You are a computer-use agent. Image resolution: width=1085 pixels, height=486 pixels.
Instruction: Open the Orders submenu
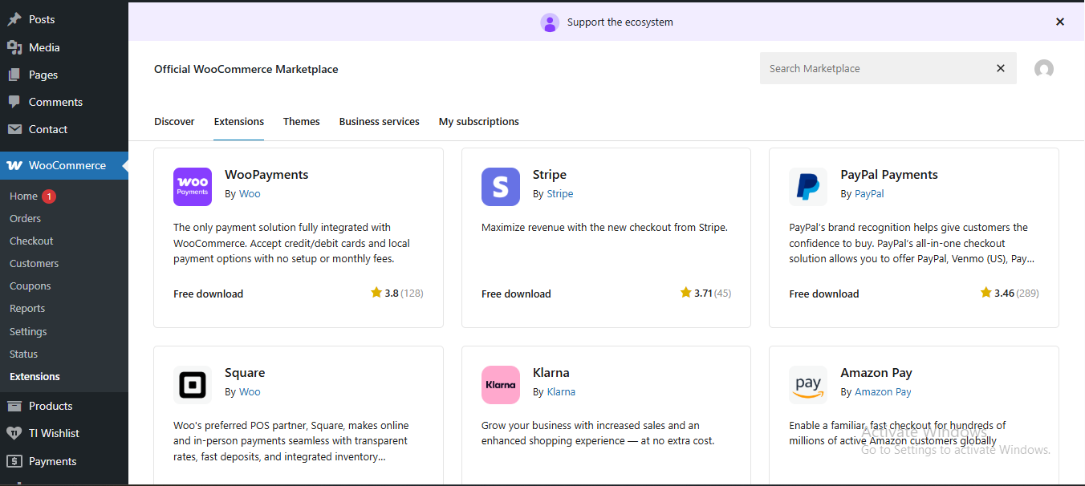click(25, 218)
